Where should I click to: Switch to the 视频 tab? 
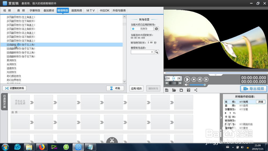point(7,10)
